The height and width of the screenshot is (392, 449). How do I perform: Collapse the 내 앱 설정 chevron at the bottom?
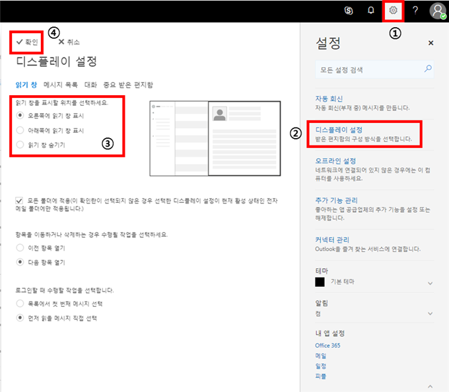coord(431,385)
